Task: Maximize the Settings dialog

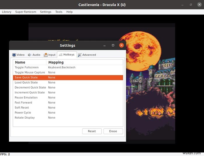Action: (113, 45)
